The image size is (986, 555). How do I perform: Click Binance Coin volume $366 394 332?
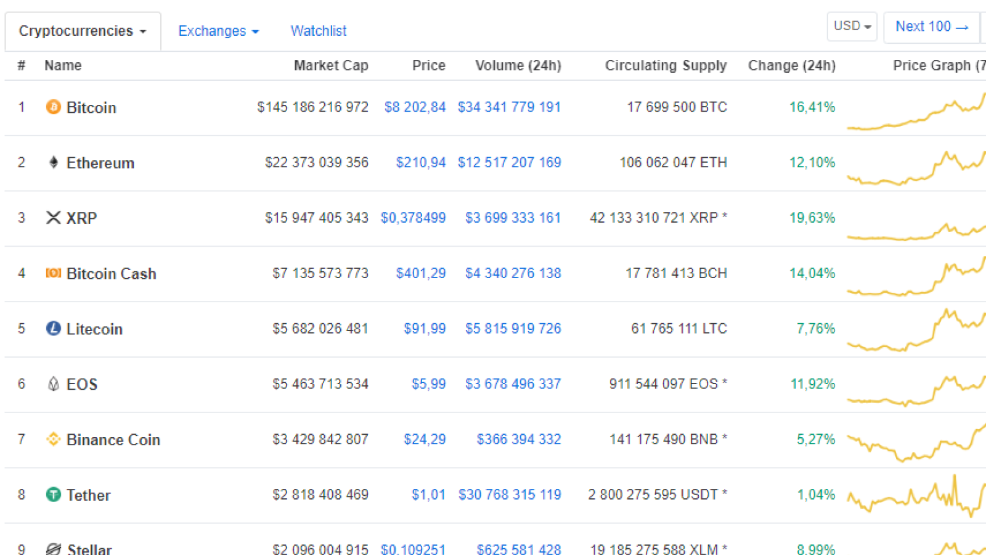pyautogui.click(x=519, y=439)
